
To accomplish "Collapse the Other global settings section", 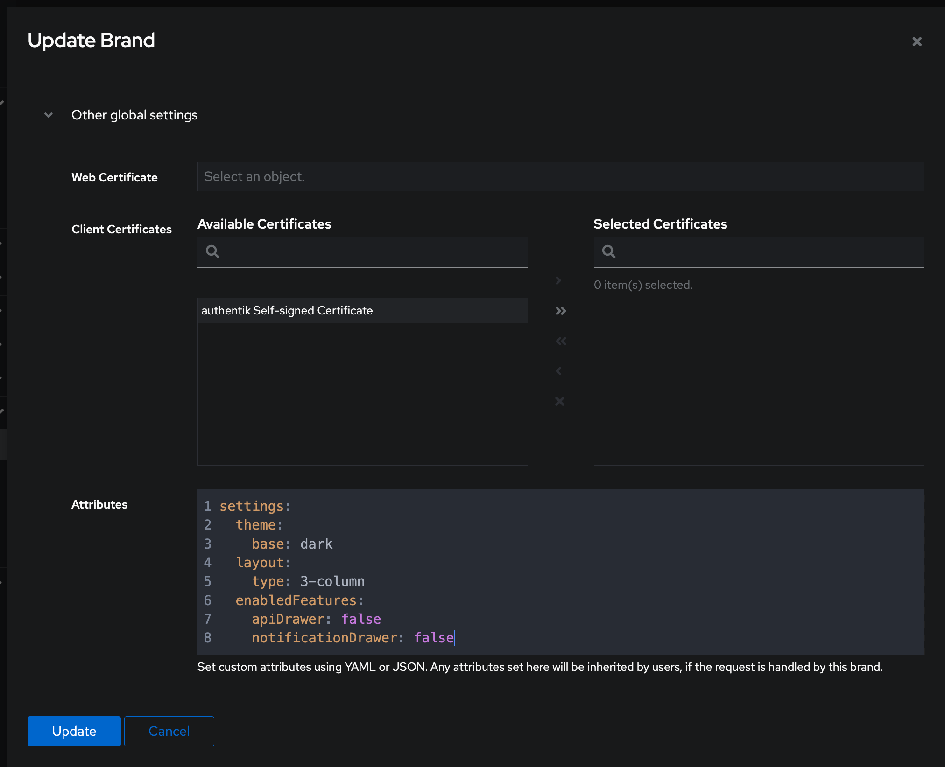I will click(x=48, y=115).
